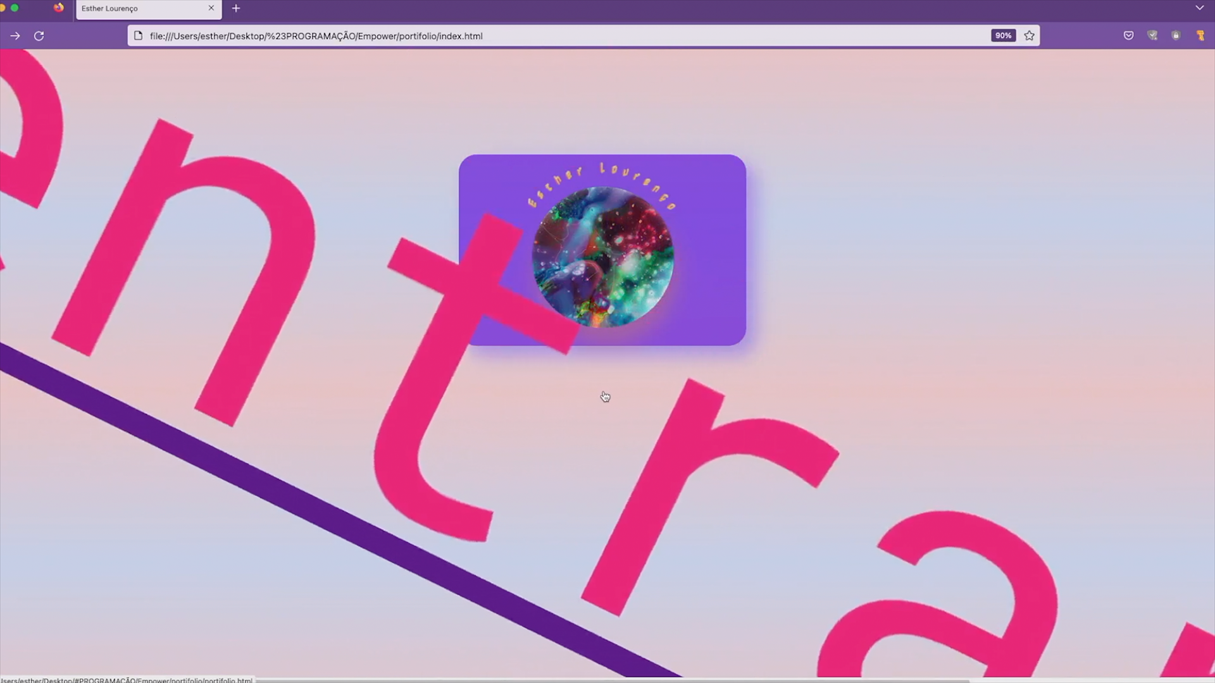Click the Firefox view icon
1215x683 pixels.
pos(59,8)
